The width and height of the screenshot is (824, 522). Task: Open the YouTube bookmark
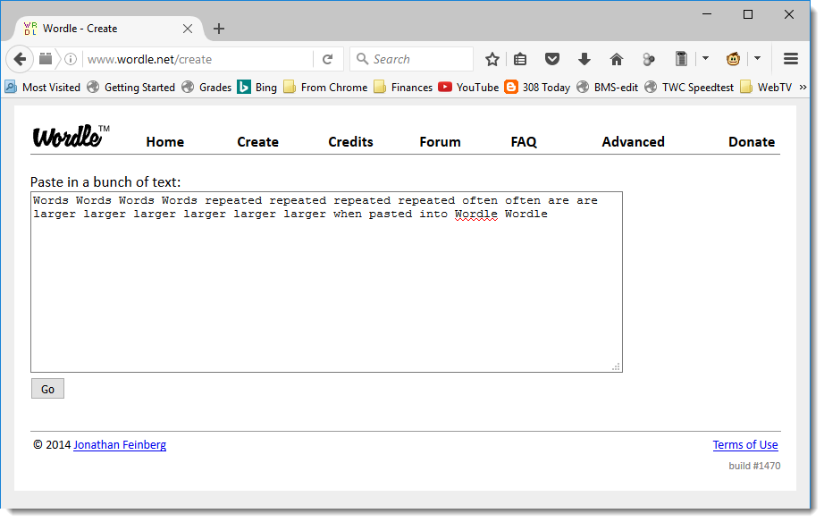(468, 88)
